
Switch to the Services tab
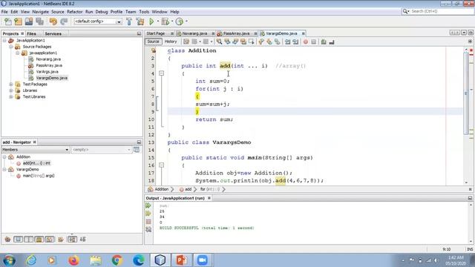click(x=53, y=33)
